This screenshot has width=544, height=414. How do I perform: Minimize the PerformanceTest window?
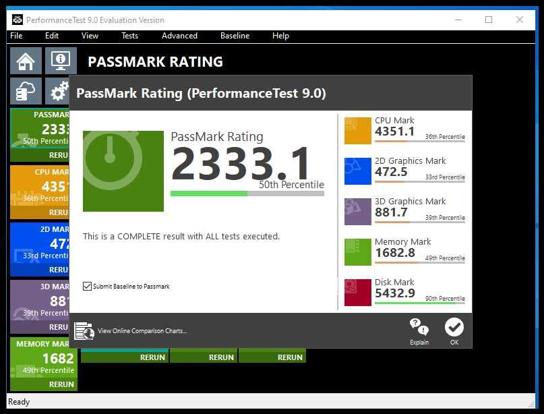coord(458,20)
